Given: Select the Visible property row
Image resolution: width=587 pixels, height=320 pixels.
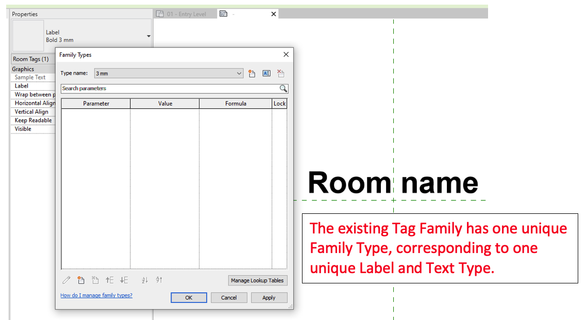Looking at the screenshot, I should click(33, 129).
